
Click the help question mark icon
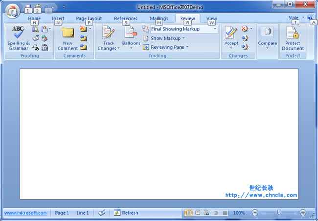coord(310,17)
